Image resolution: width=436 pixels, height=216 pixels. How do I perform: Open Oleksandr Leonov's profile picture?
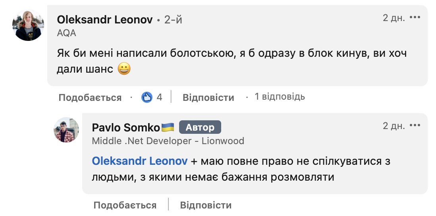coord(28,25)
